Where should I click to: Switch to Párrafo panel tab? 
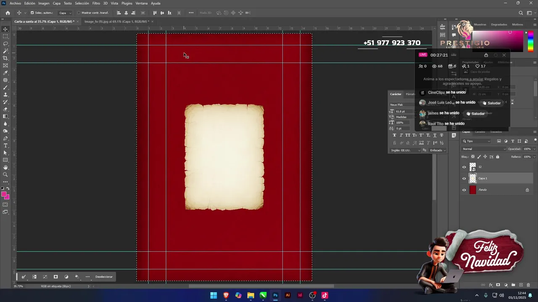[411, 94]
